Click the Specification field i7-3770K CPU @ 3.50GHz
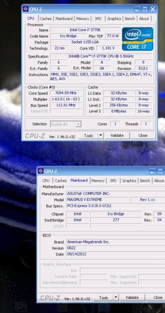Image resolution: width=165 pixels, height=313 pixels. [101, 56]
